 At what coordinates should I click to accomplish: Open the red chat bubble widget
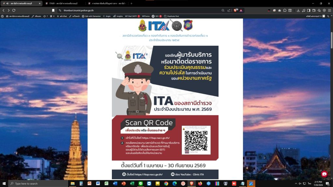point(324,174)
